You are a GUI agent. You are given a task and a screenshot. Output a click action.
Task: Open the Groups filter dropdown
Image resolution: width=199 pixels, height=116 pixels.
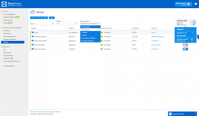coord(76,24)
